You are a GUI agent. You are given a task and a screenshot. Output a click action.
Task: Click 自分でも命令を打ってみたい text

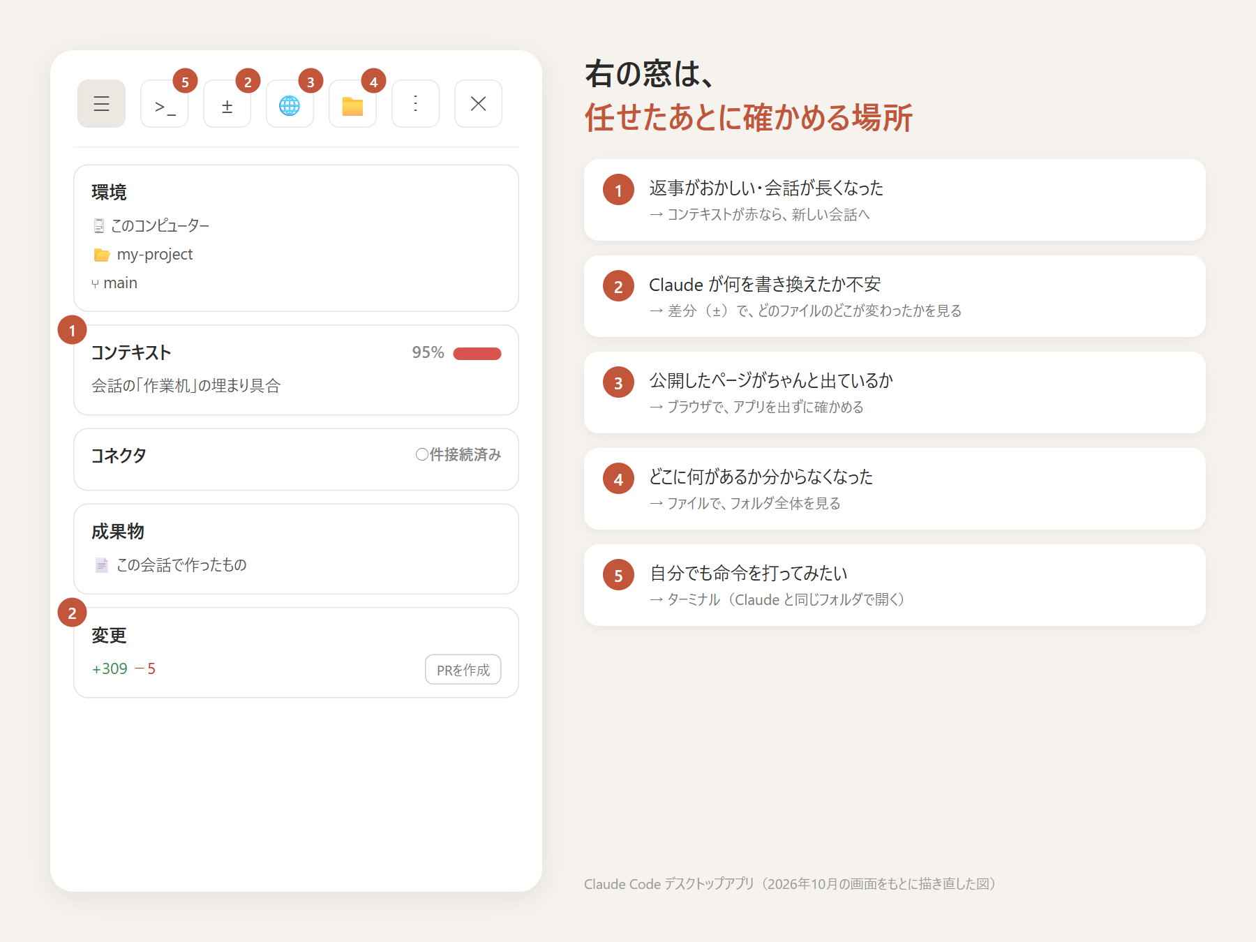tap(748, 573)
